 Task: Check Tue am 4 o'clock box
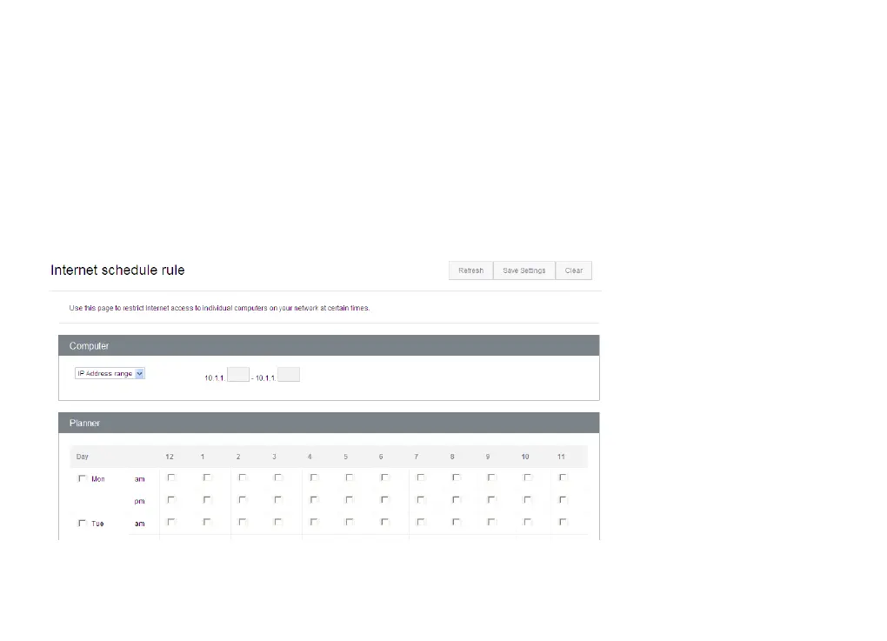pos(314,522)
